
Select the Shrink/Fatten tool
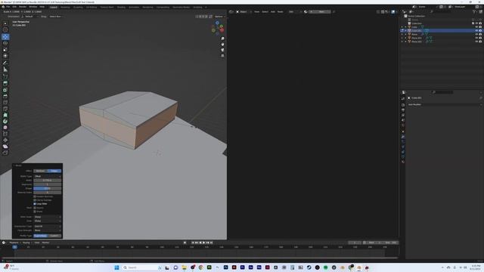point(5,140)
